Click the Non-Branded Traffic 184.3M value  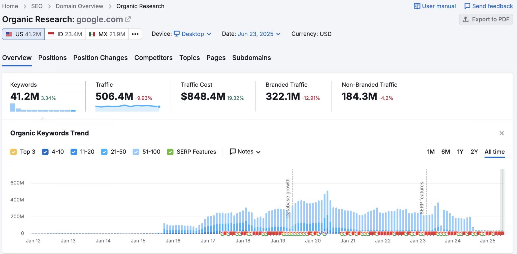(x=359, y=96)
